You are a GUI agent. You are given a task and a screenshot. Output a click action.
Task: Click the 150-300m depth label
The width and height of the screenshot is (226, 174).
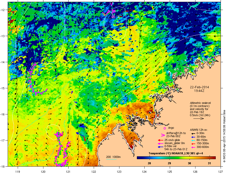coord(203,143)
